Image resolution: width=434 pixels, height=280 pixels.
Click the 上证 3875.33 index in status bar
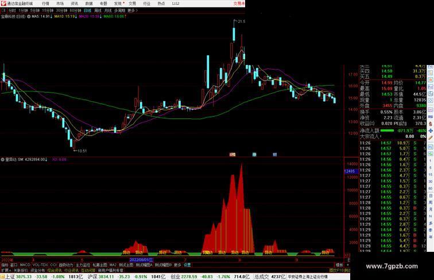click(18, 277)
